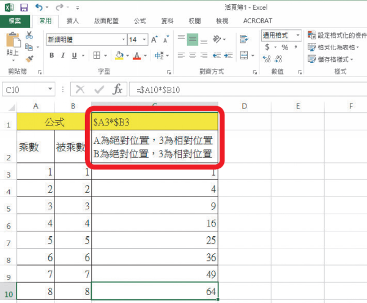
Task: Open the Undo history dropdown arrow
Action: (x=47, y=7)
